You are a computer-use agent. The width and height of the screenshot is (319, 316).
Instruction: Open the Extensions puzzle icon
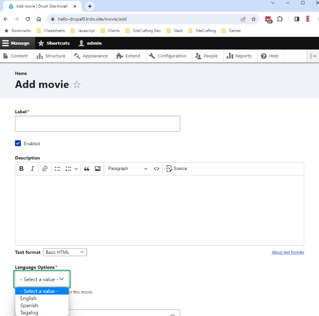tap(280, 19)
